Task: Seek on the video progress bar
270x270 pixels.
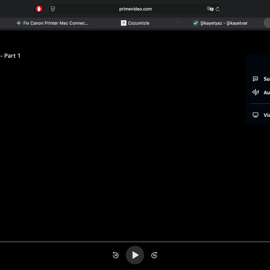Action: pyautogui.click(x=135, y=242)
